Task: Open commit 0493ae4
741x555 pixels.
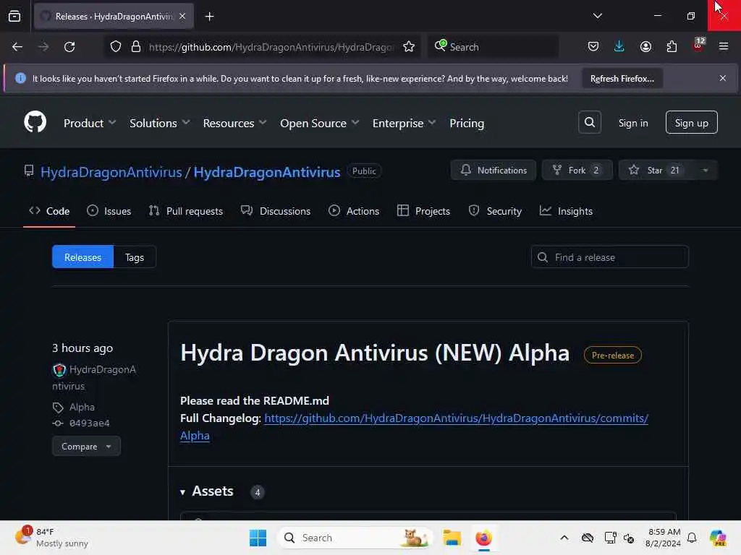Action: (89, 423)
